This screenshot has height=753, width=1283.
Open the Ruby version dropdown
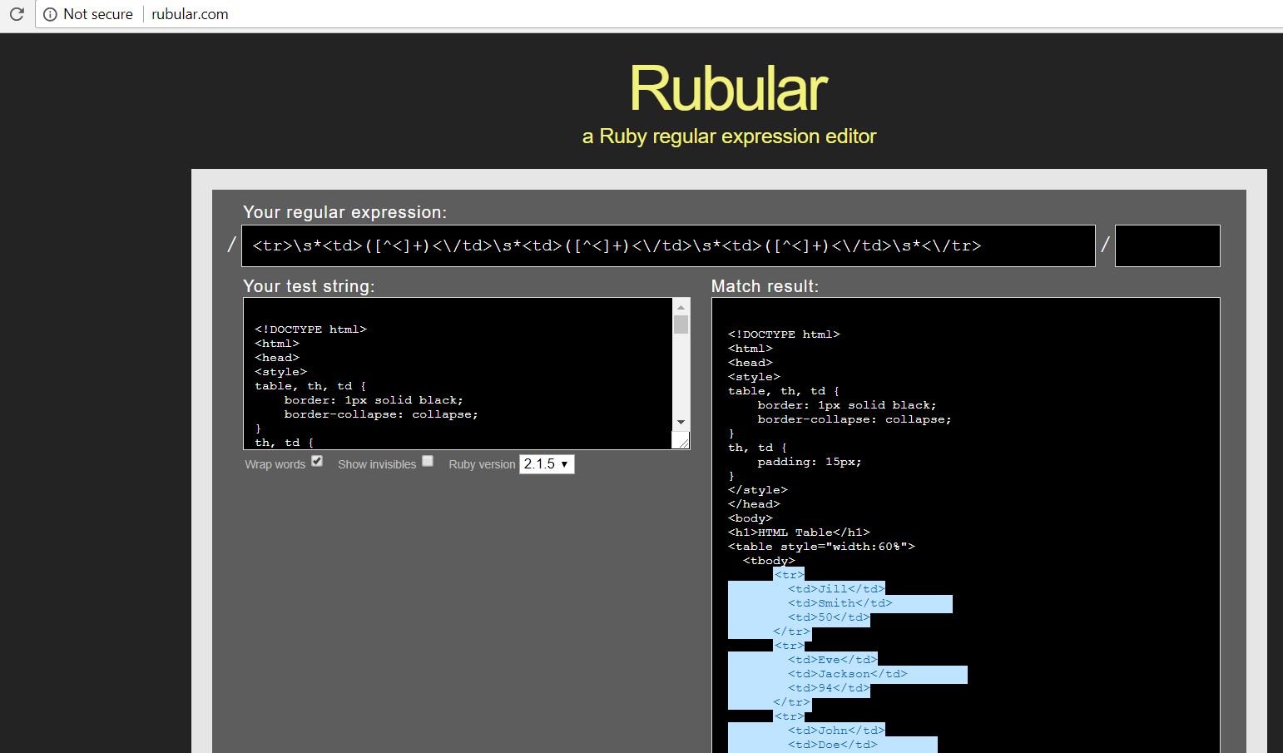[546, 464]
